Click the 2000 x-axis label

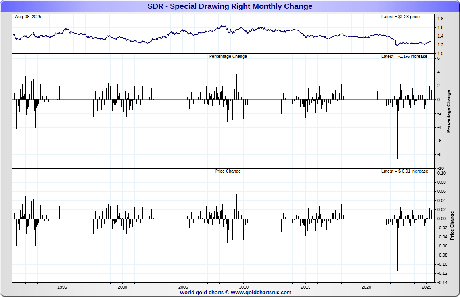coord(122,287)
